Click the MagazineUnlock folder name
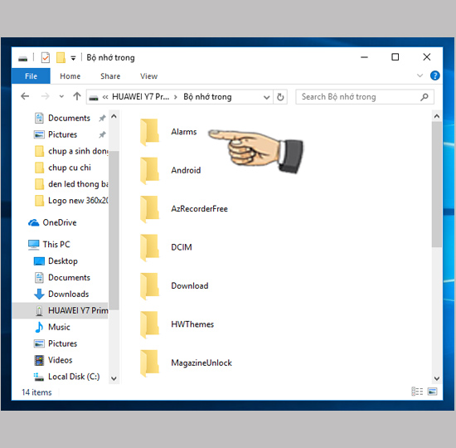This screenshot has width=456, height=448. (x=201, y=363)
